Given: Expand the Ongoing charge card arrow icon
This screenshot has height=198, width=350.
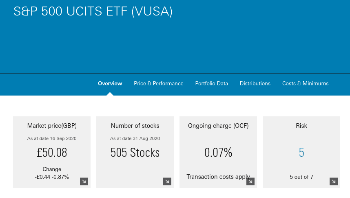Looking at the screenshot, I should click(250, 181).
